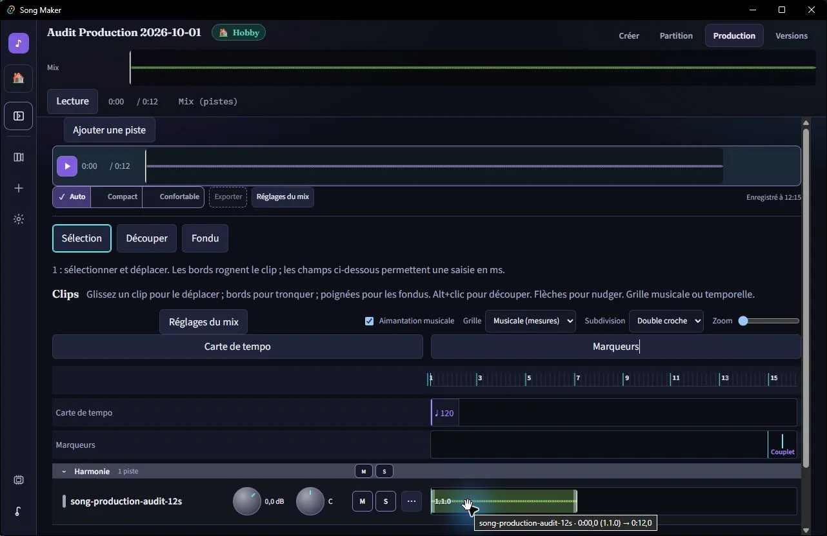Go to the home house icon
Viewport: 827px width, 536px height.
pyautogui.click(x=19, y=79)
